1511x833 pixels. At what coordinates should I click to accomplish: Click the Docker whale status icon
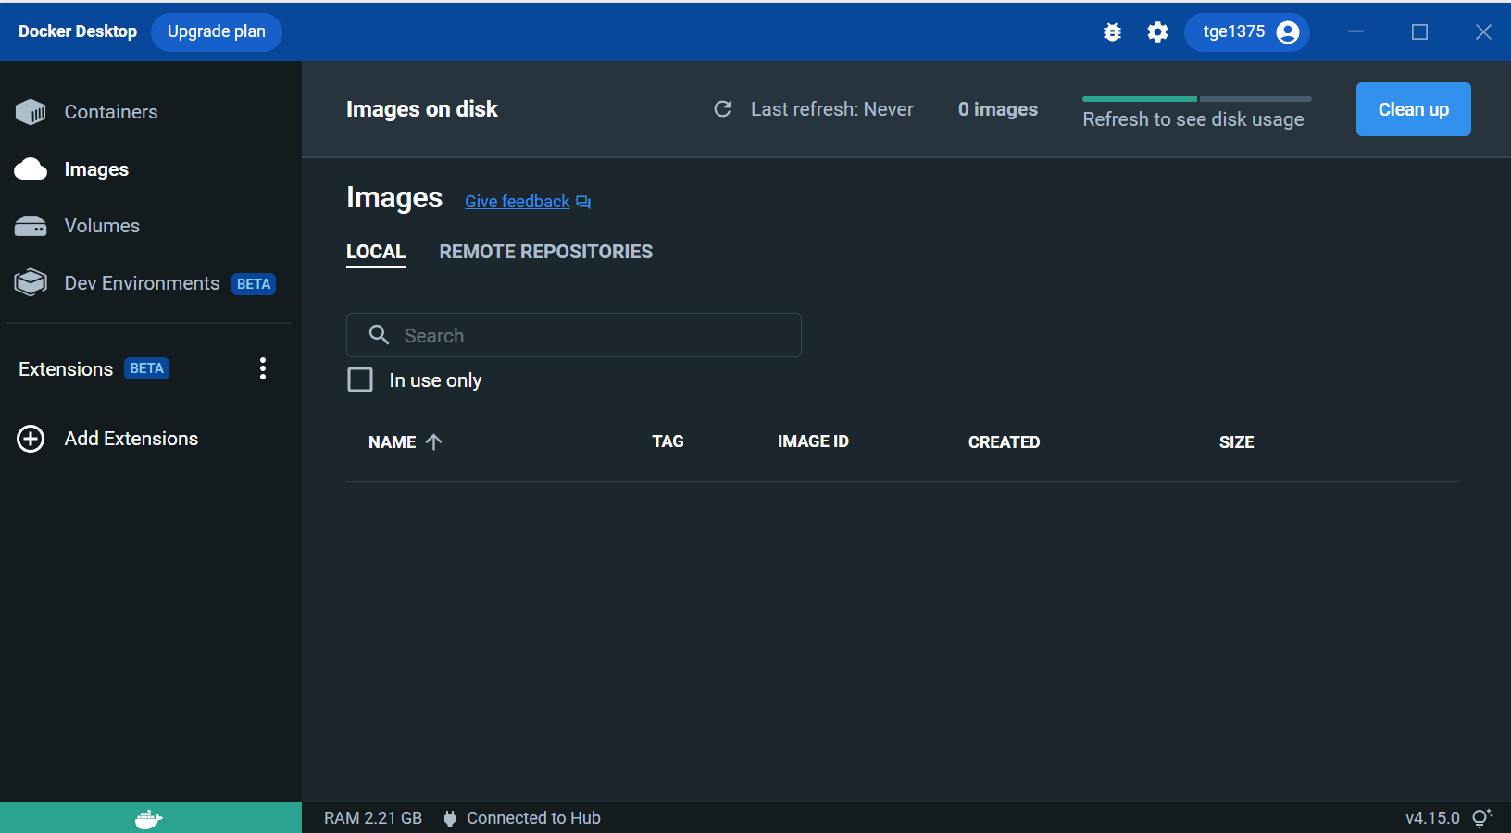pos(149,818)
